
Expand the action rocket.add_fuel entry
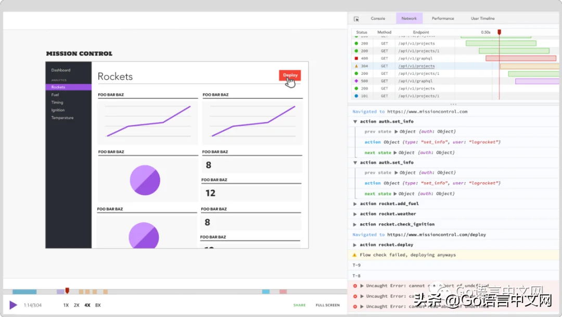tap(355, 204)
